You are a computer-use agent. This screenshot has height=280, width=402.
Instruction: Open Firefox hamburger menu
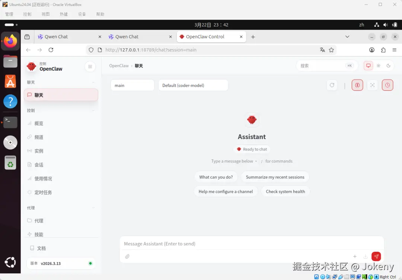pyautogui.click(x=394, y=50)
